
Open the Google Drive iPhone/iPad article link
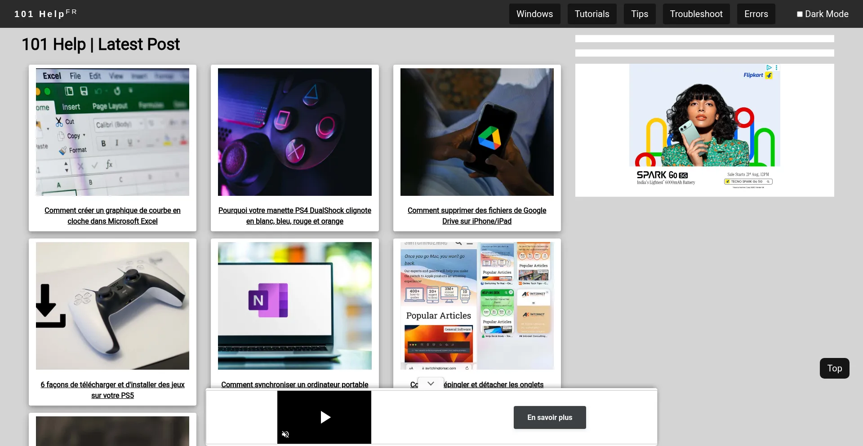(x=477, y=216)
